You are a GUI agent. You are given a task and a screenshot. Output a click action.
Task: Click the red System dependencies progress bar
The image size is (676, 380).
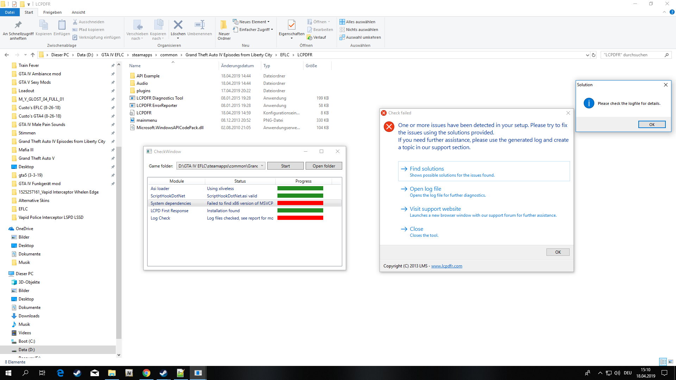[x=300, y=203]
